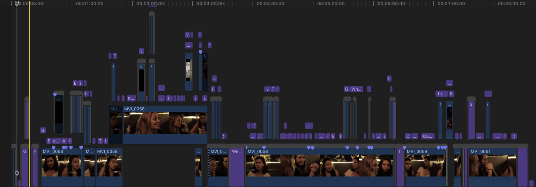Click ruler timecode 00:07:00:00
Viewport: 536px width, 187px height.
coord(451,3)
